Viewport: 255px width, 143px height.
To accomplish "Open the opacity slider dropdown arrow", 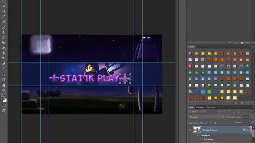I will (x=252, y=117).
